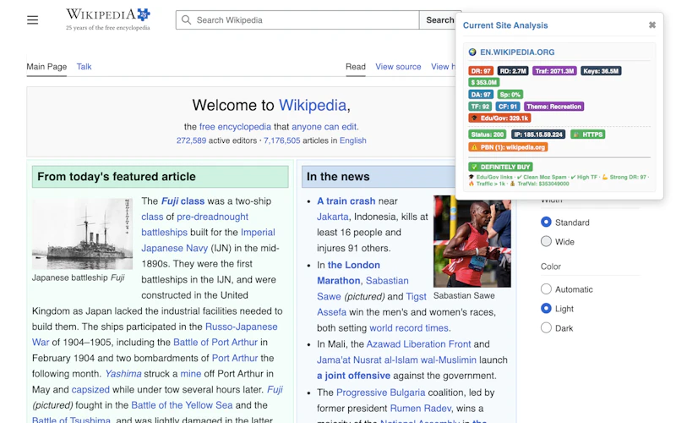Open the Battle of the Yellow Sea link
The height and width of the screenshot is (423, 676).
click(x=182, y=405)
